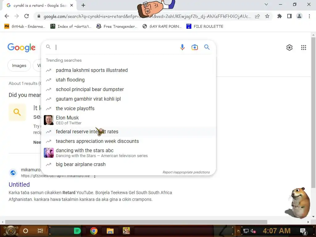This screenshot has width=316, height=237.
Task: Share this page icon in address bar
Action: point(257,16)
